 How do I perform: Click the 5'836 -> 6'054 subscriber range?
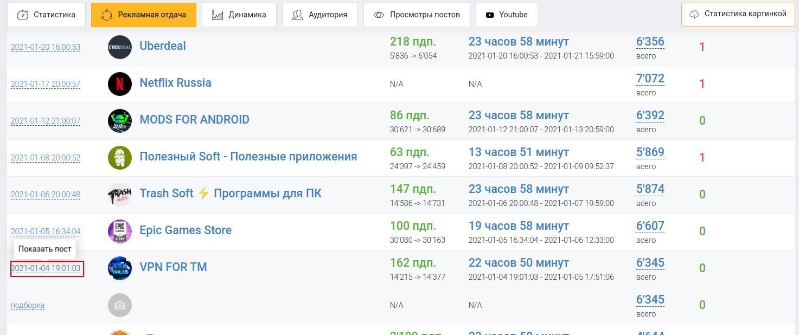[x=413, y=56]
